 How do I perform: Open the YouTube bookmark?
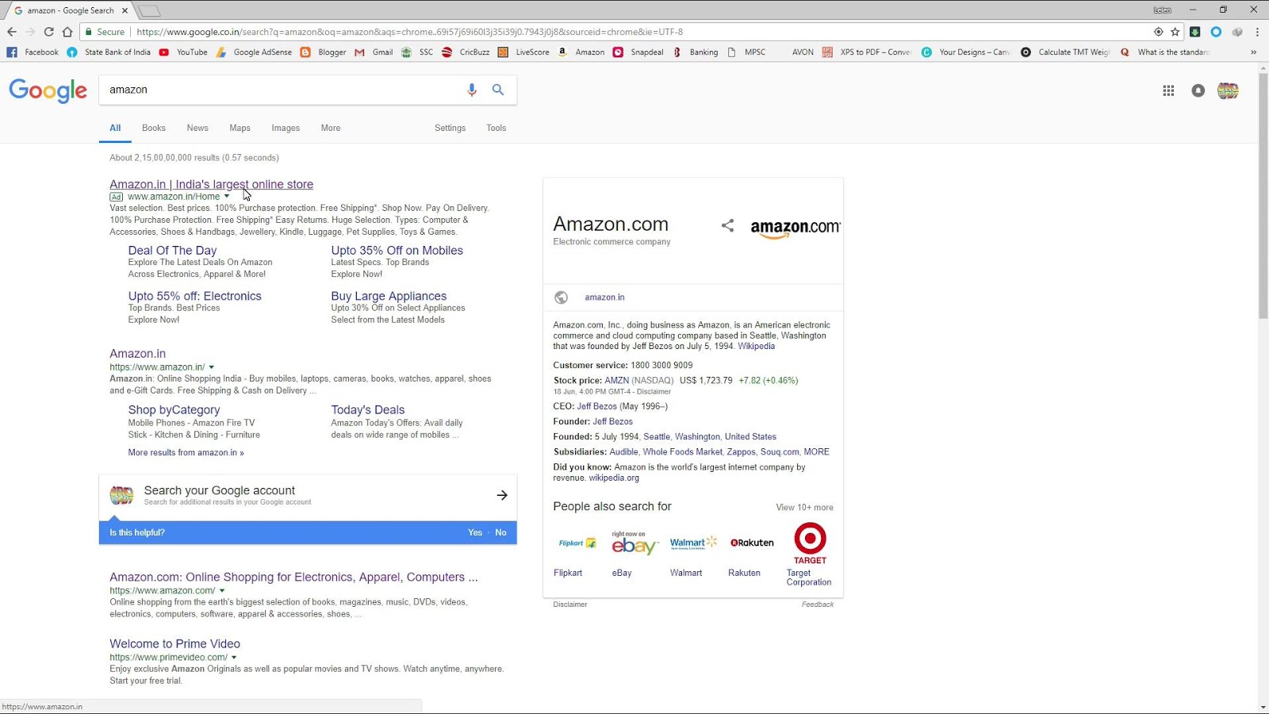tap(183, 52)
